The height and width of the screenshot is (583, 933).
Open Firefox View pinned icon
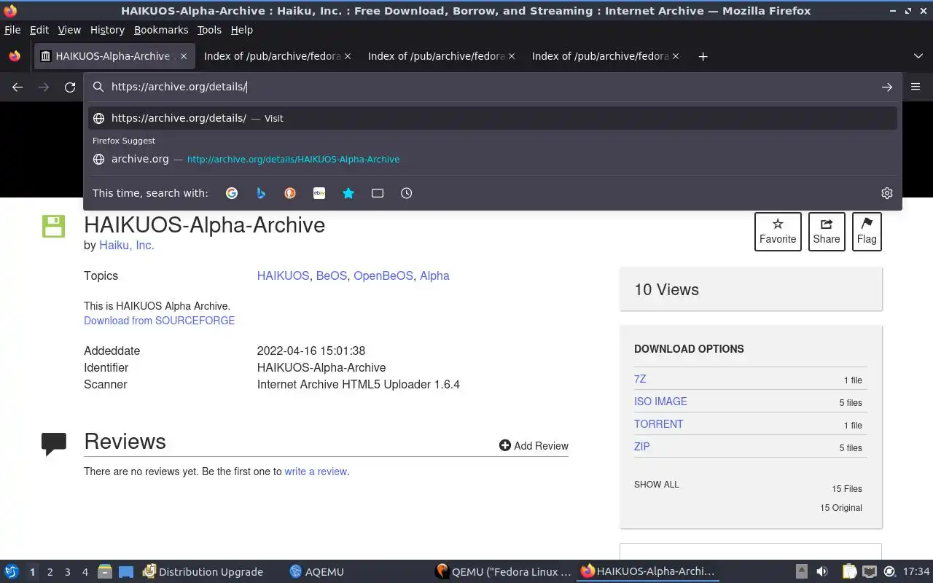click(x=15, y=56)
